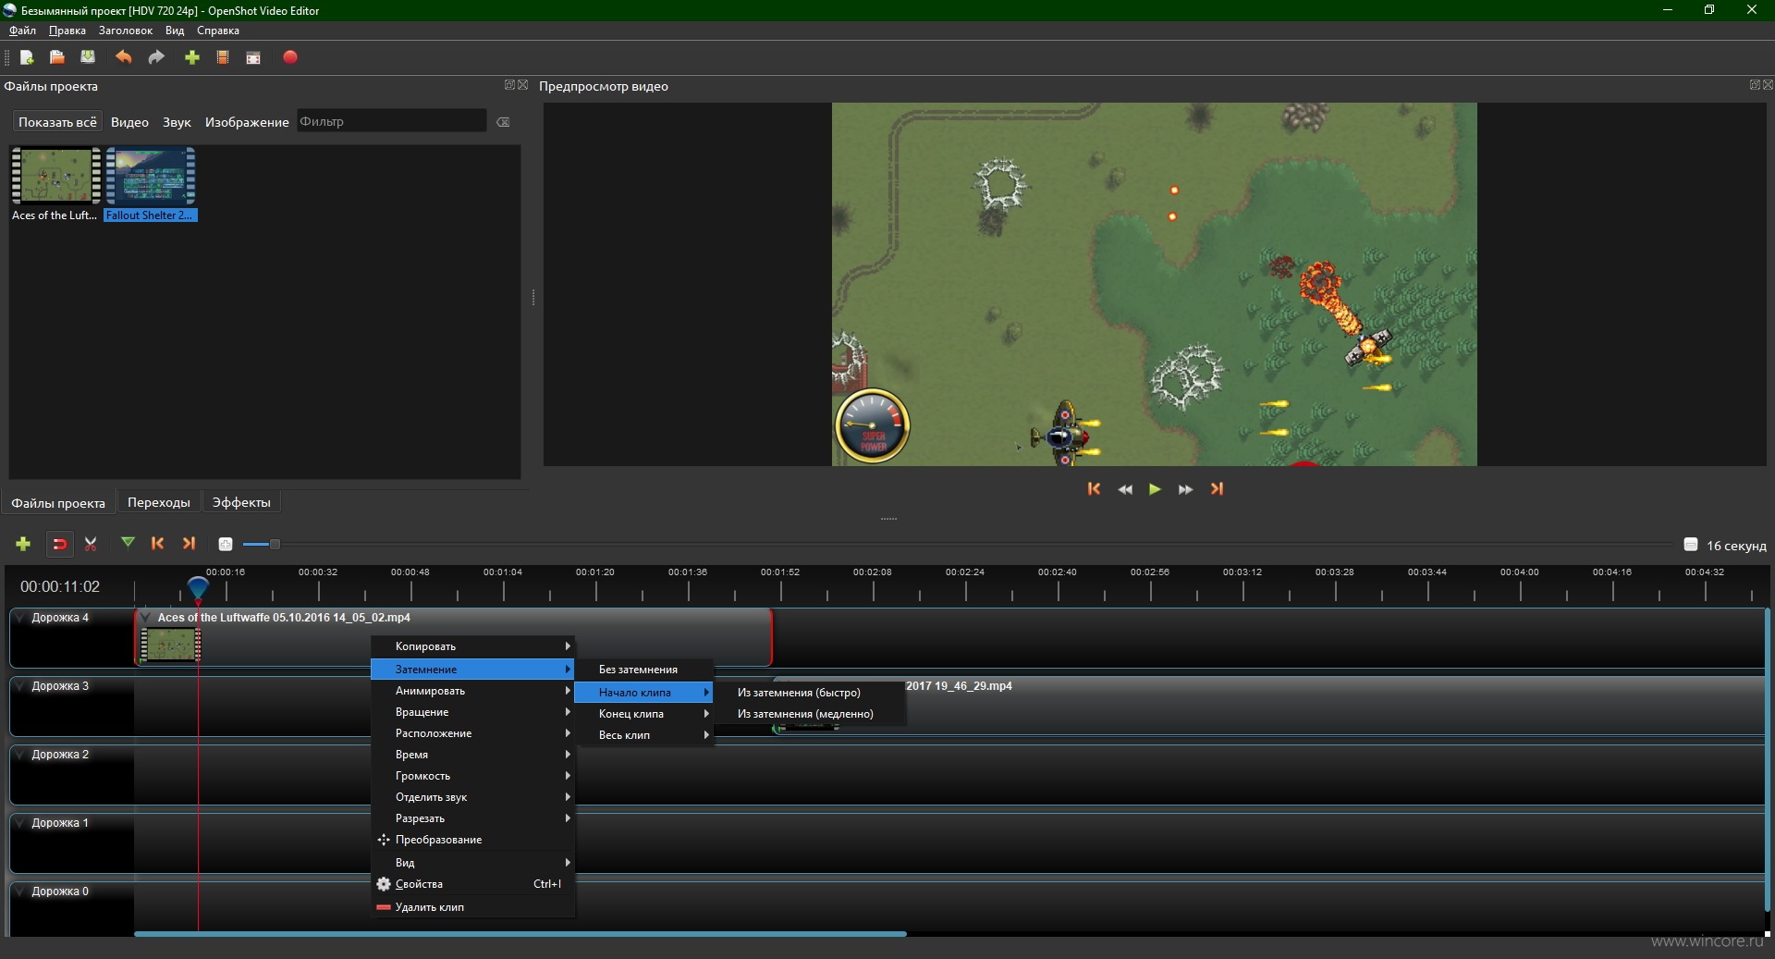Click the red Export Video button
This screenshot has width=1775, height=959.
click(x=290, y=57)
